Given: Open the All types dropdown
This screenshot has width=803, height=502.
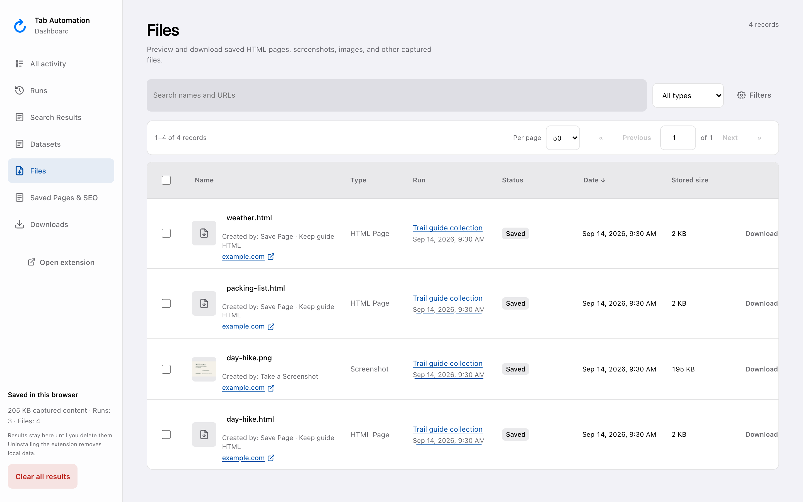Looking at the screenshot, I should [688, 95].
